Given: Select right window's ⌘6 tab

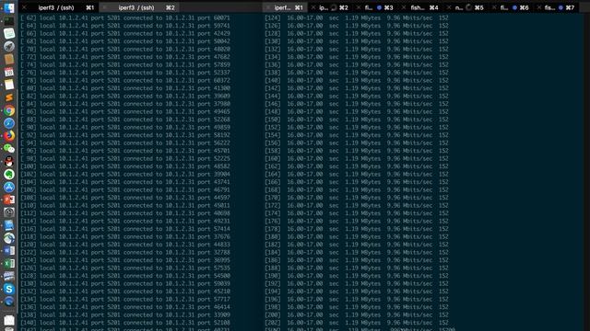Looking at the screenshot, I should click(512, 7).
